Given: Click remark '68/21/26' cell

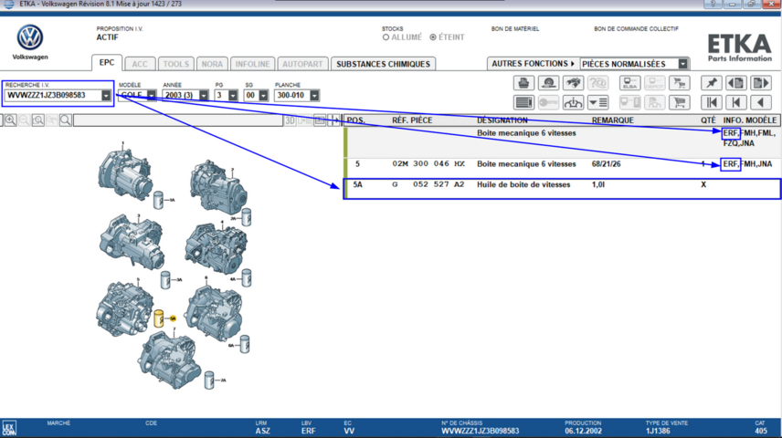Looking at the screenshot, I should click(606, 164).
